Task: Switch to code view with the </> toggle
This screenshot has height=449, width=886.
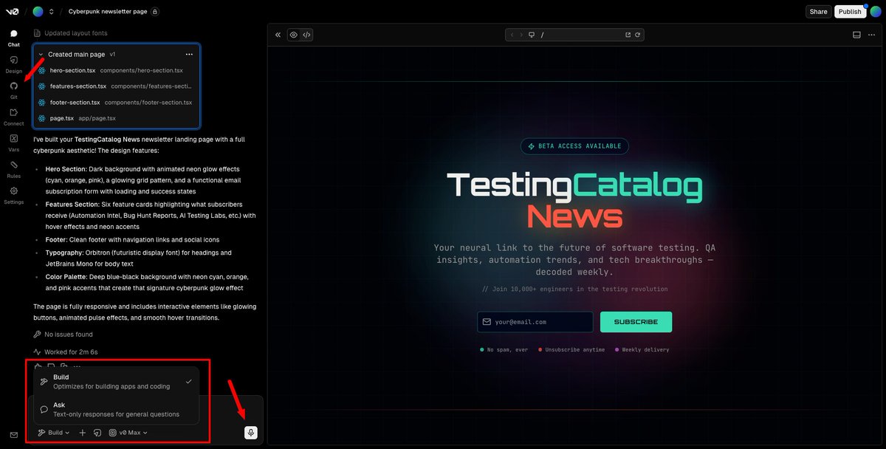Action: [x=306, y=34]
